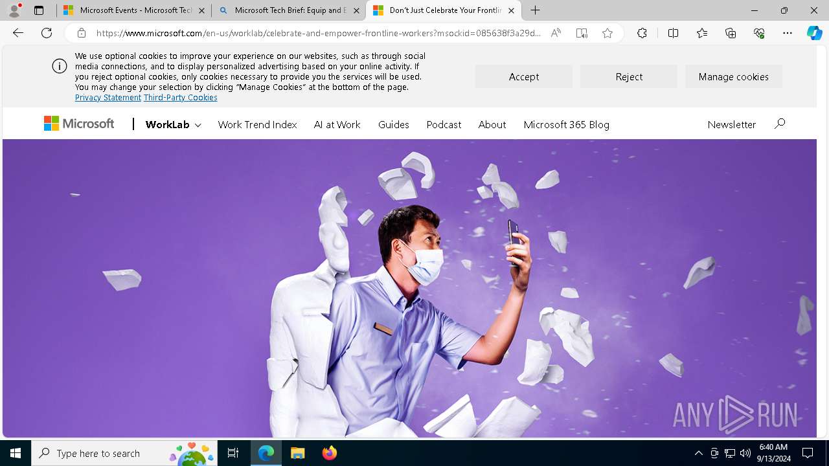Refresh the current page

pos(47,33)
